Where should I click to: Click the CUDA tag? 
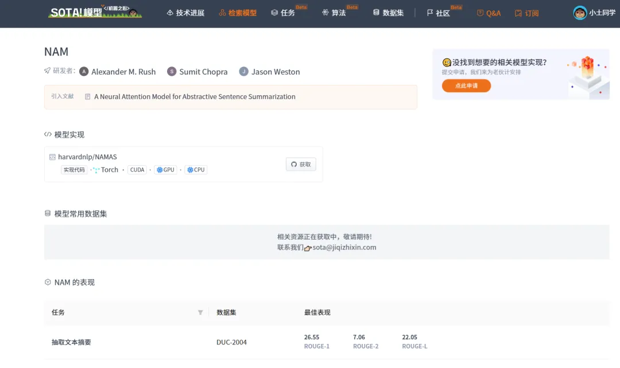point(137,170)
